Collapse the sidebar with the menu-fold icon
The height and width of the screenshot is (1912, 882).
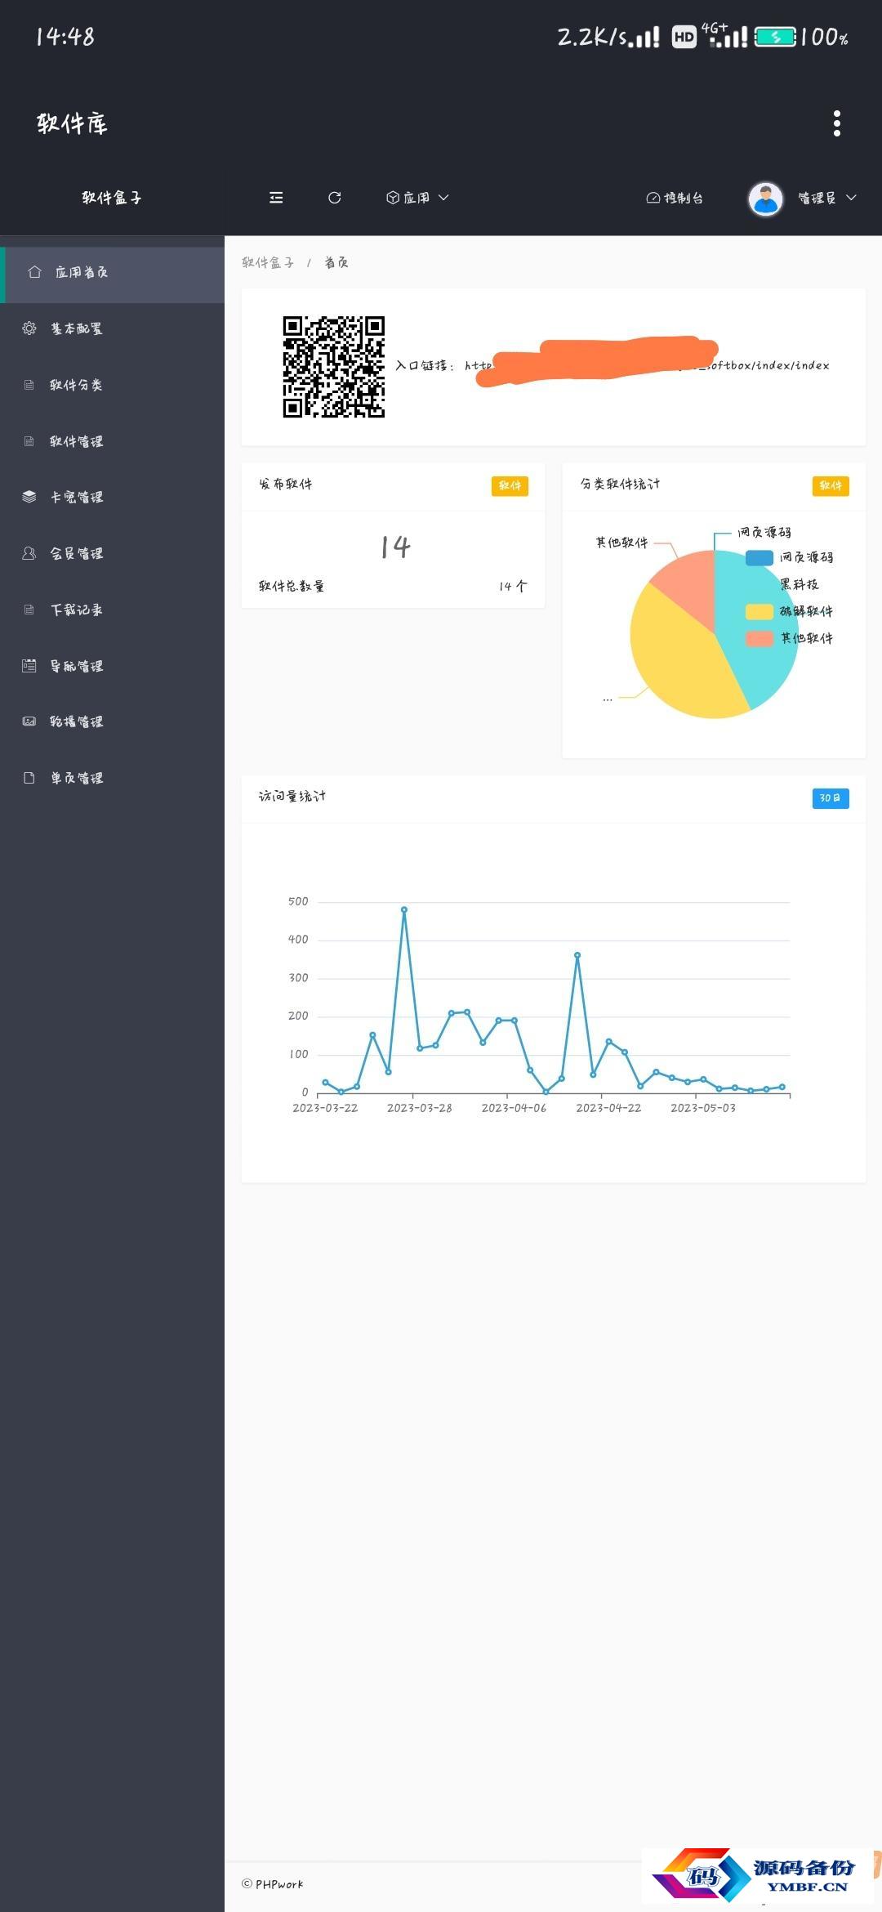point(276,198)
